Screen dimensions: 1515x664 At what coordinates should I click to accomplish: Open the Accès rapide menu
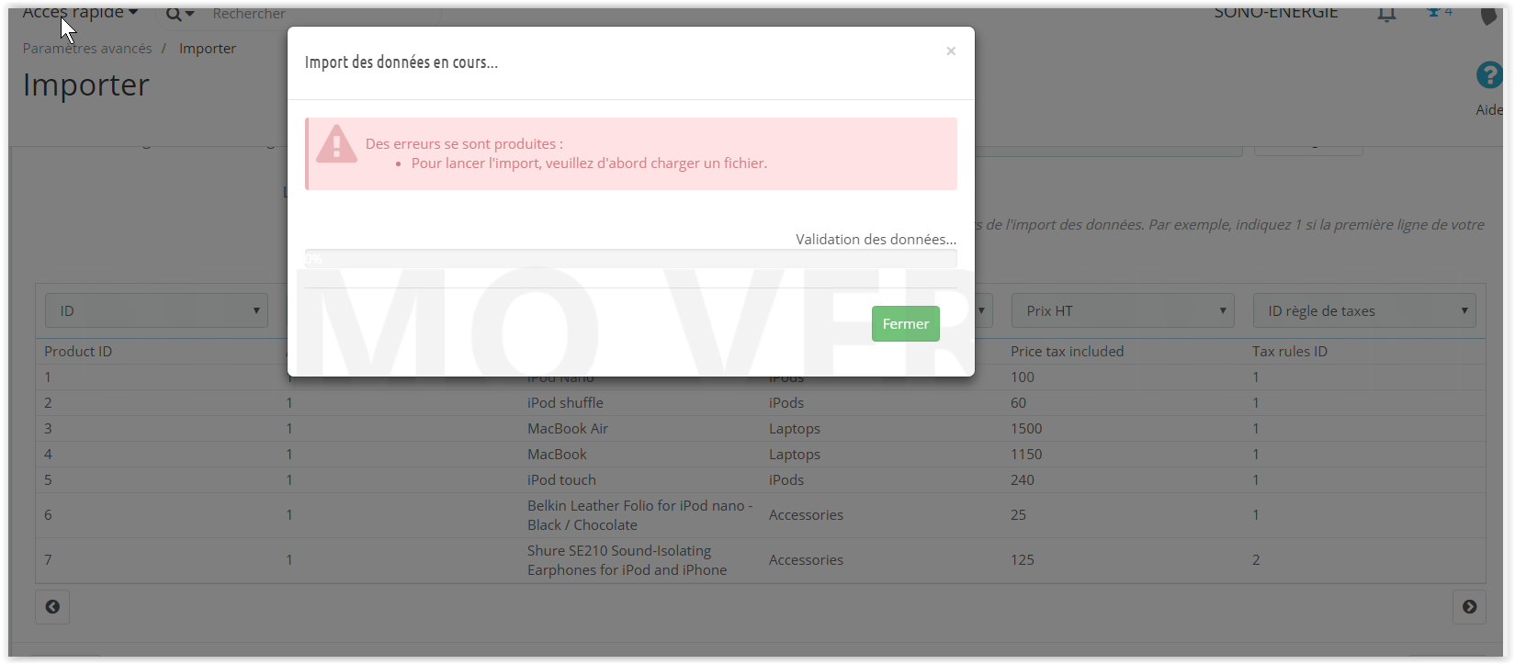point(80,13)
